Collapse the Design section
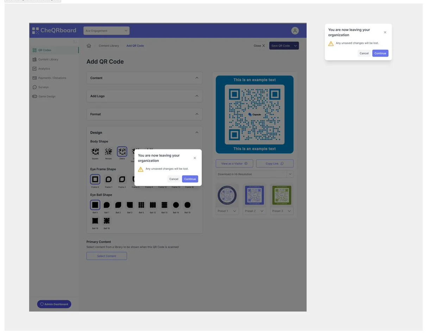 tap(197, 133)
